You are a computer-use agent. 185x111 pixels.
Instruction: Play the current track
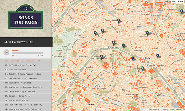coord(7,53)
